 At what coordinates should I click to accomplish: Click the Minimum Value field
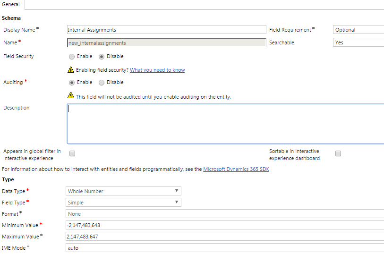(x=225, y=225)
